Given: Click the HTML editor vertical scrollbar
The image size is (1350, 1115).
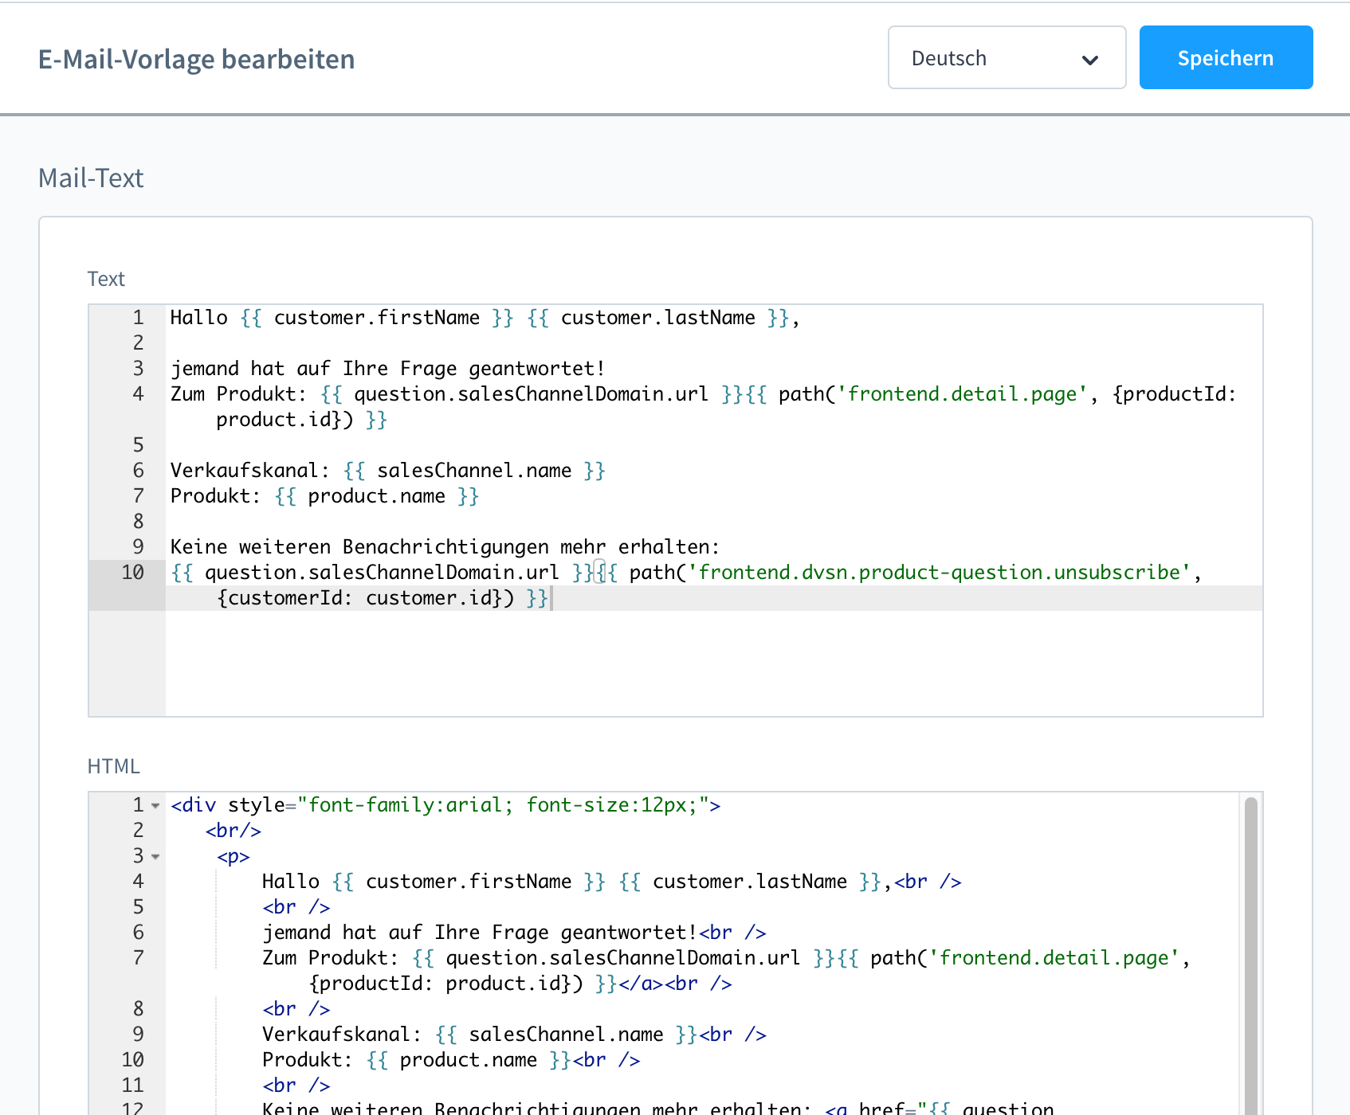Looking at the screenshot, I should point(1250,954).
